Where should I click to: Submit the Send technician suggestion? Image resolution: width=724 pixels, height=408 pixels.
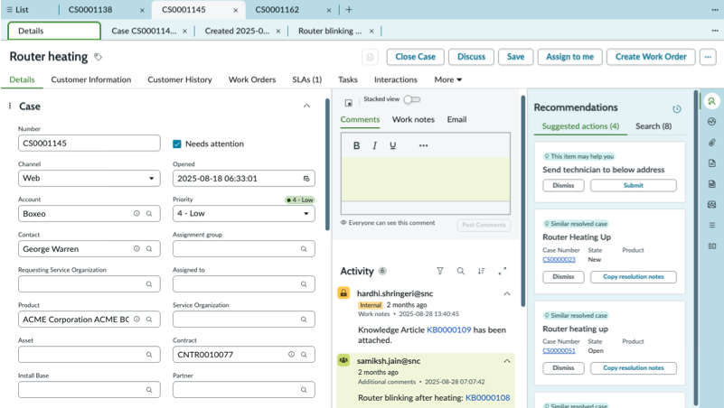(633, 185)
